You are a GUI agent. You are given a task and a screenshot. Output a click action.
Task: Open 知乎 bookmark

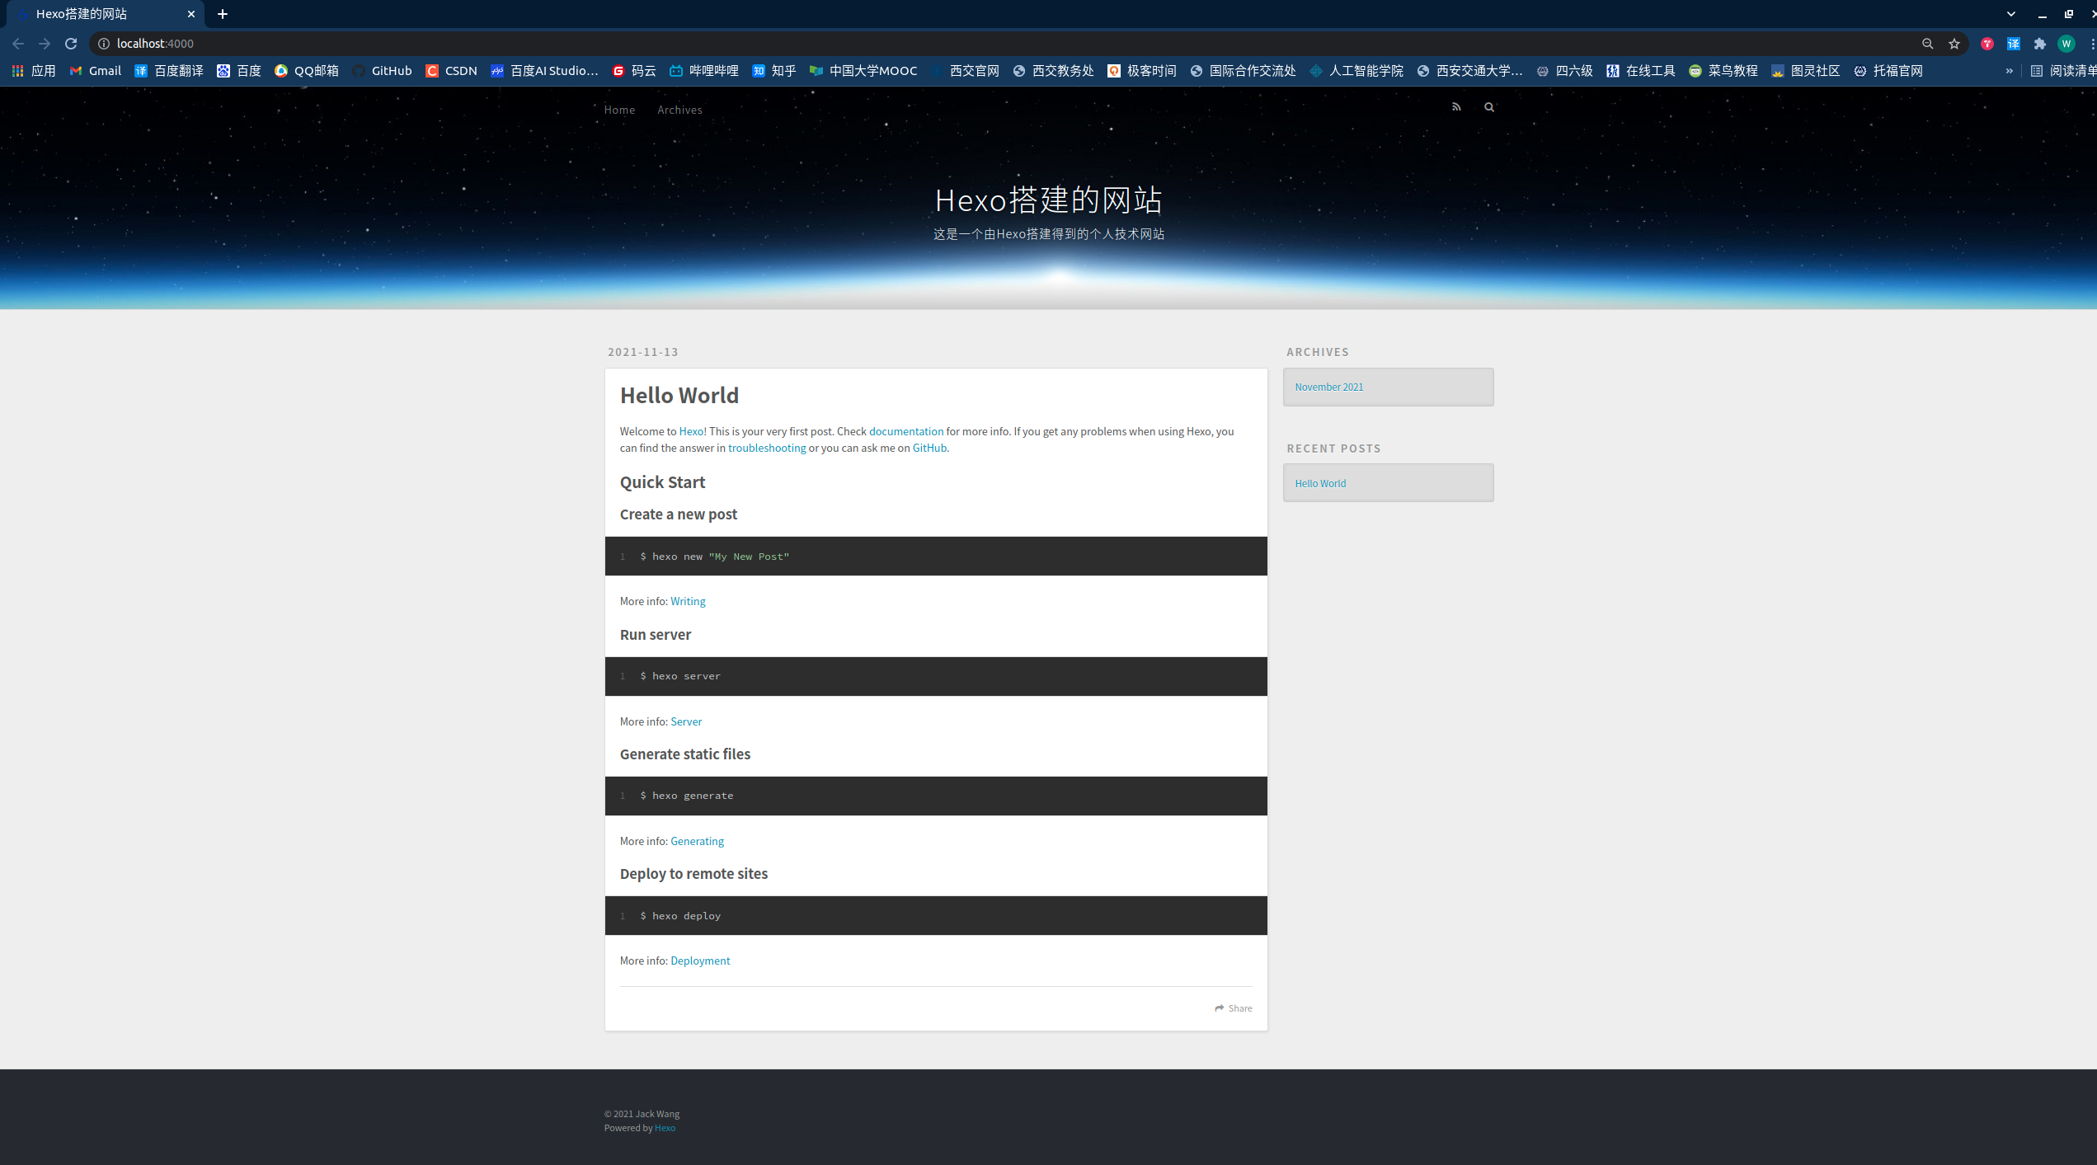[774, 71]
